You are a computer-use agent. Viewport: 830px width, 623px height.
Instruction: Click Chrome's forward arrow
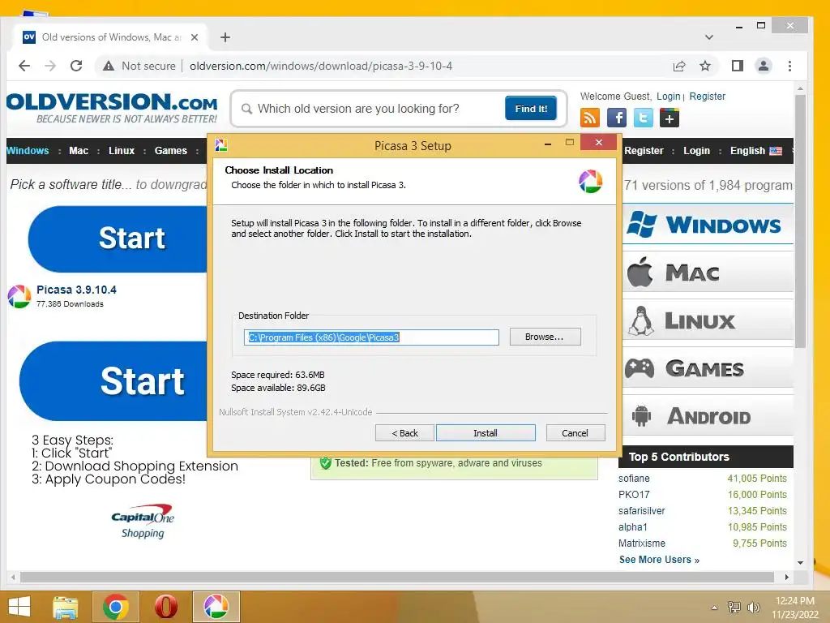(50, 66)
